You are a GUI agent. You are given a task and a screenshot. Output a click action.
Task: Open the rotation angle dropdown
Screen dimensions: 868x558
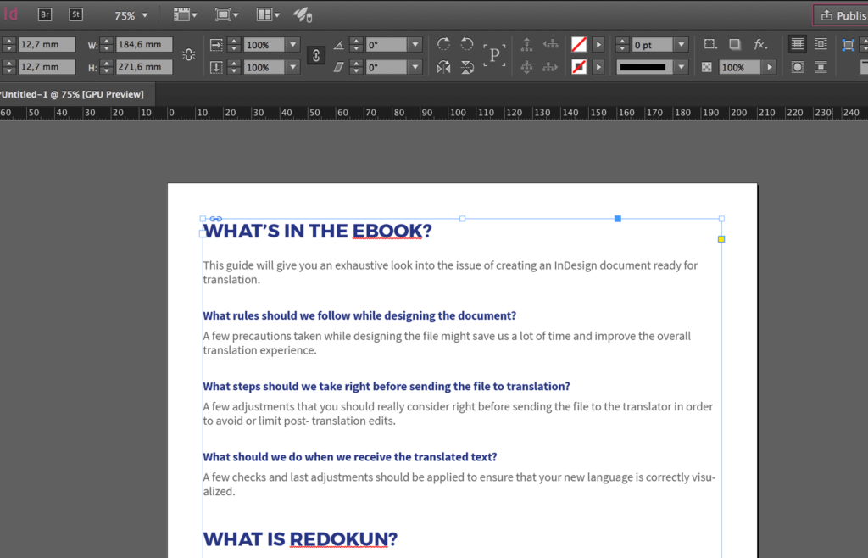coord(415,45)
